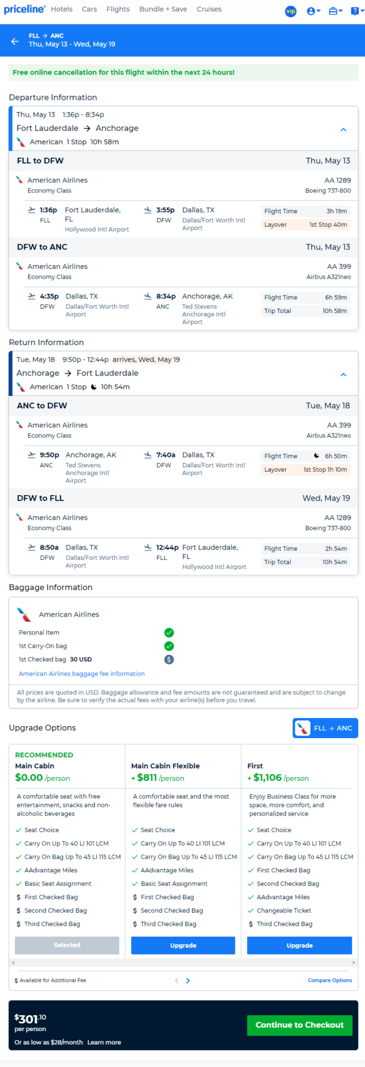Click the FLL → ANC airline toggle button
The width and height of the screenshot is (365, 1067).
(x=325, y=728)
